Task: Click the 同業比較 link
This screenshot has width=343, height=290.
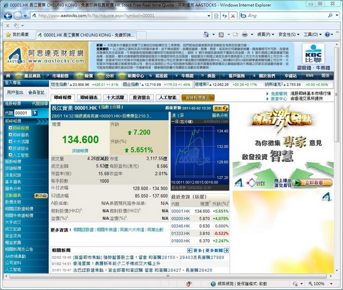Action: tap(156, 230)
